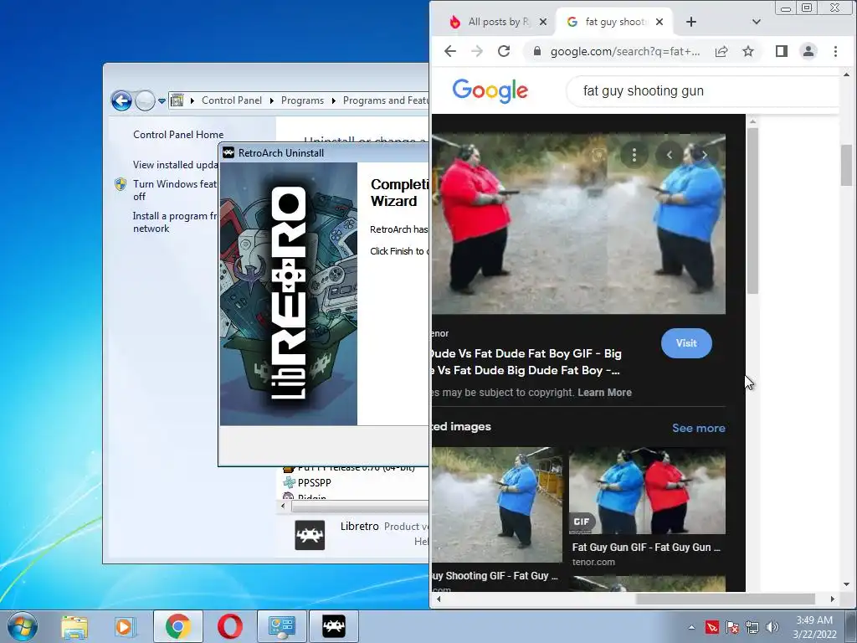The width and height of the screenshot is (857, 643).
Task: Open Chrome profile avatar
Action: 808,51
